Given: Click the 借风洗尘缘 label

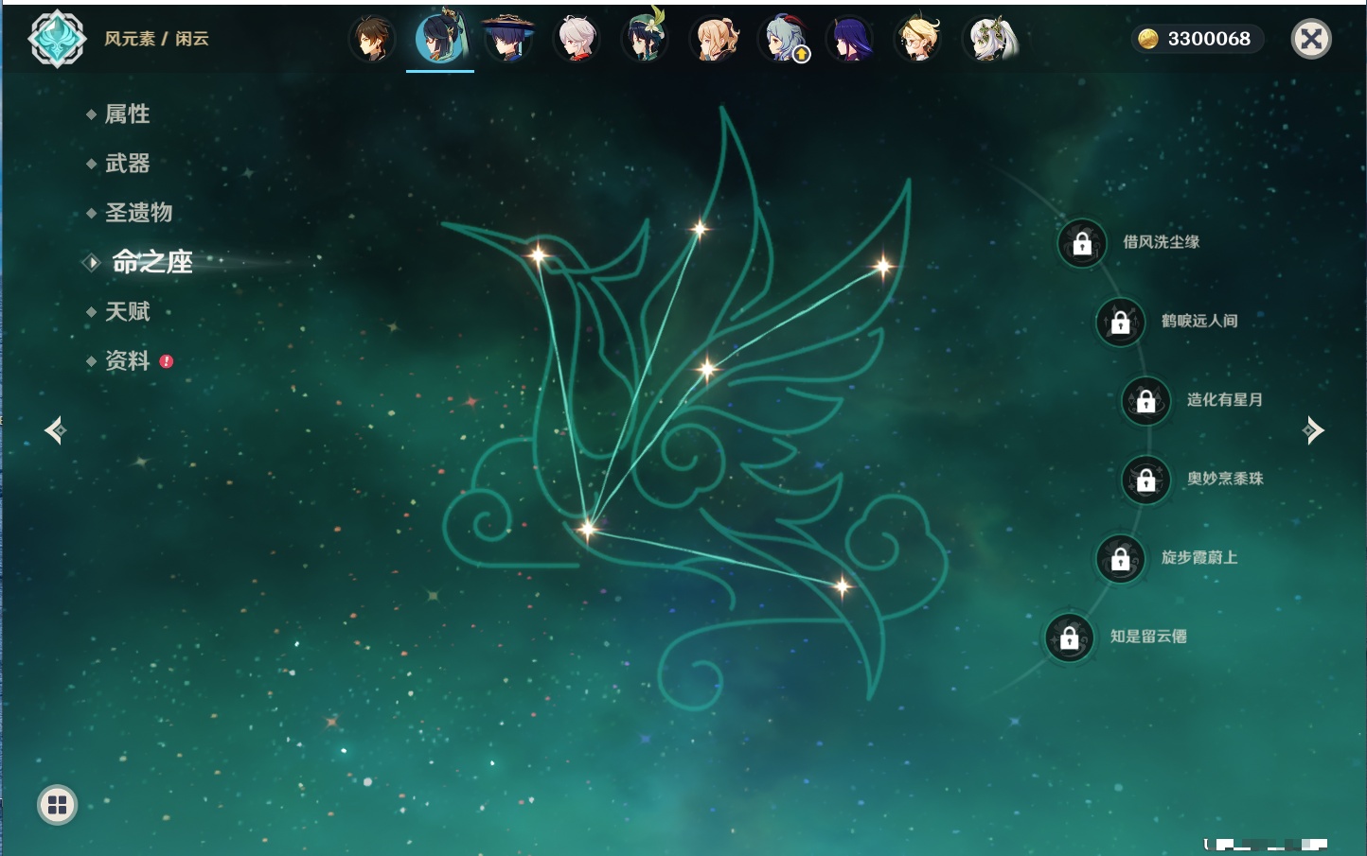Looking at the screenshot, I should pyautogui.click(x=1161, y=242).
